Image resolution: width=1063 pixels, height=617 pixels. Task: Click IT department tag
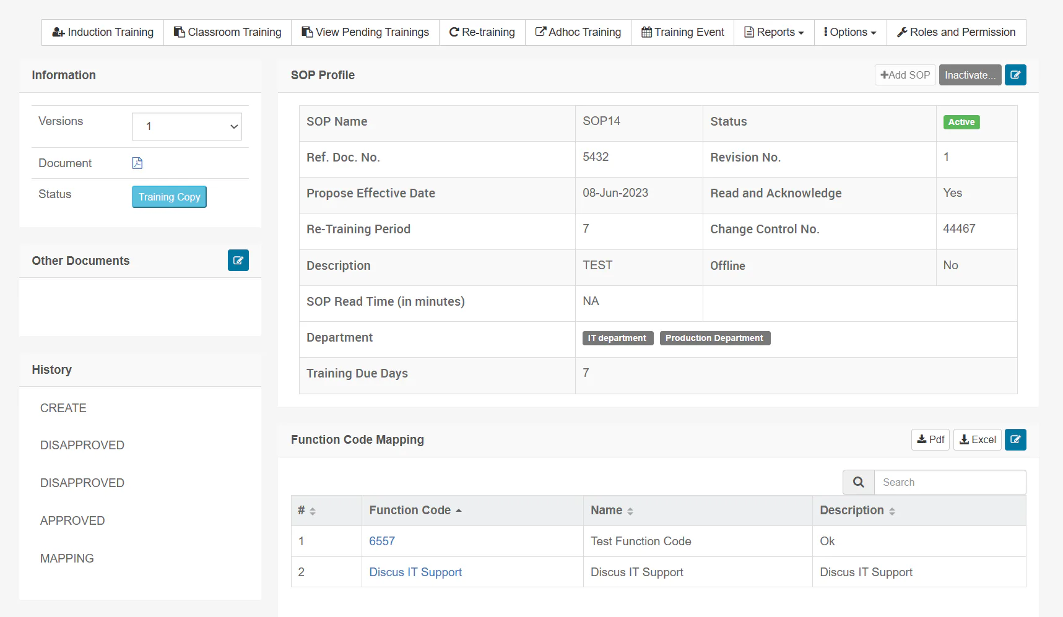618,338
